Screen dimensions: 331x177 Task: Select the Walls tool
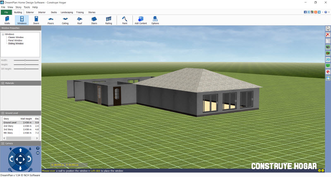click(7, 20)
